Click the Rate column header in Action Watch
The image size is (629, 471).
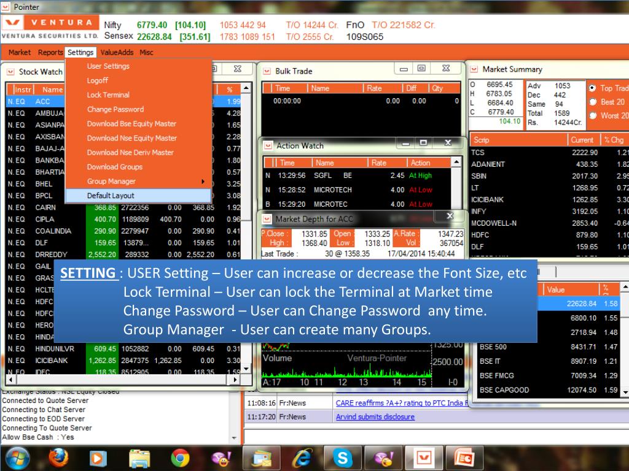[x=387, y=163]
